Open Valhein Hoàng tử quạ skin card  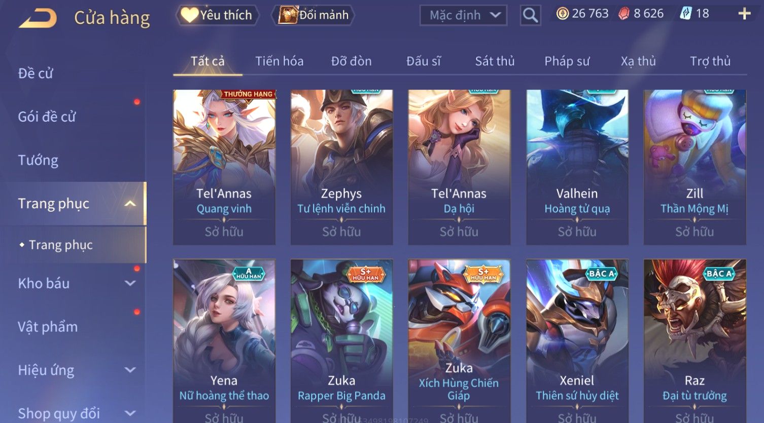click(x=577, y=167)
